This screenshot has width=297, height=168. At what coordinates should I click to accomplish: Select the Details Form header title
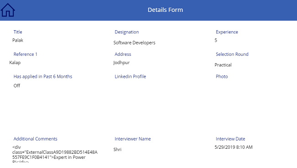165,10
